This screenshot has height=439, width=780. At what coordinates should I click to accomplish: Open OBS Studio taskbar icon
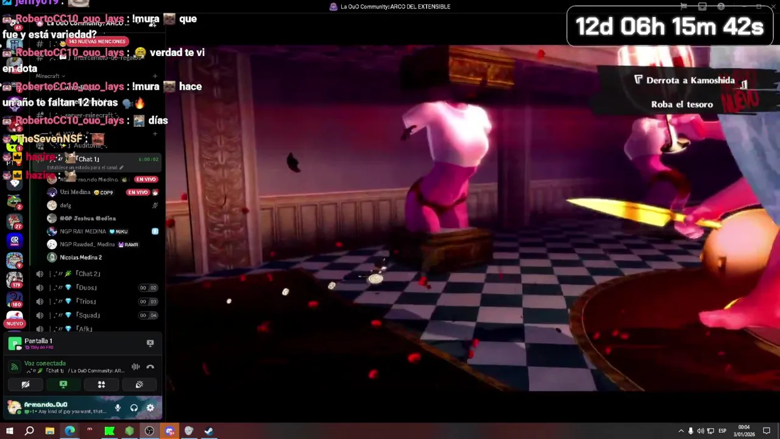click(149, 431)
